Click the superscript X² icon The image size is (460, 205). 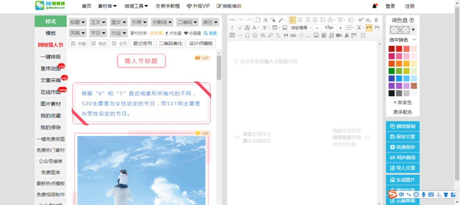pyautogui.click(x=360, y=20)
